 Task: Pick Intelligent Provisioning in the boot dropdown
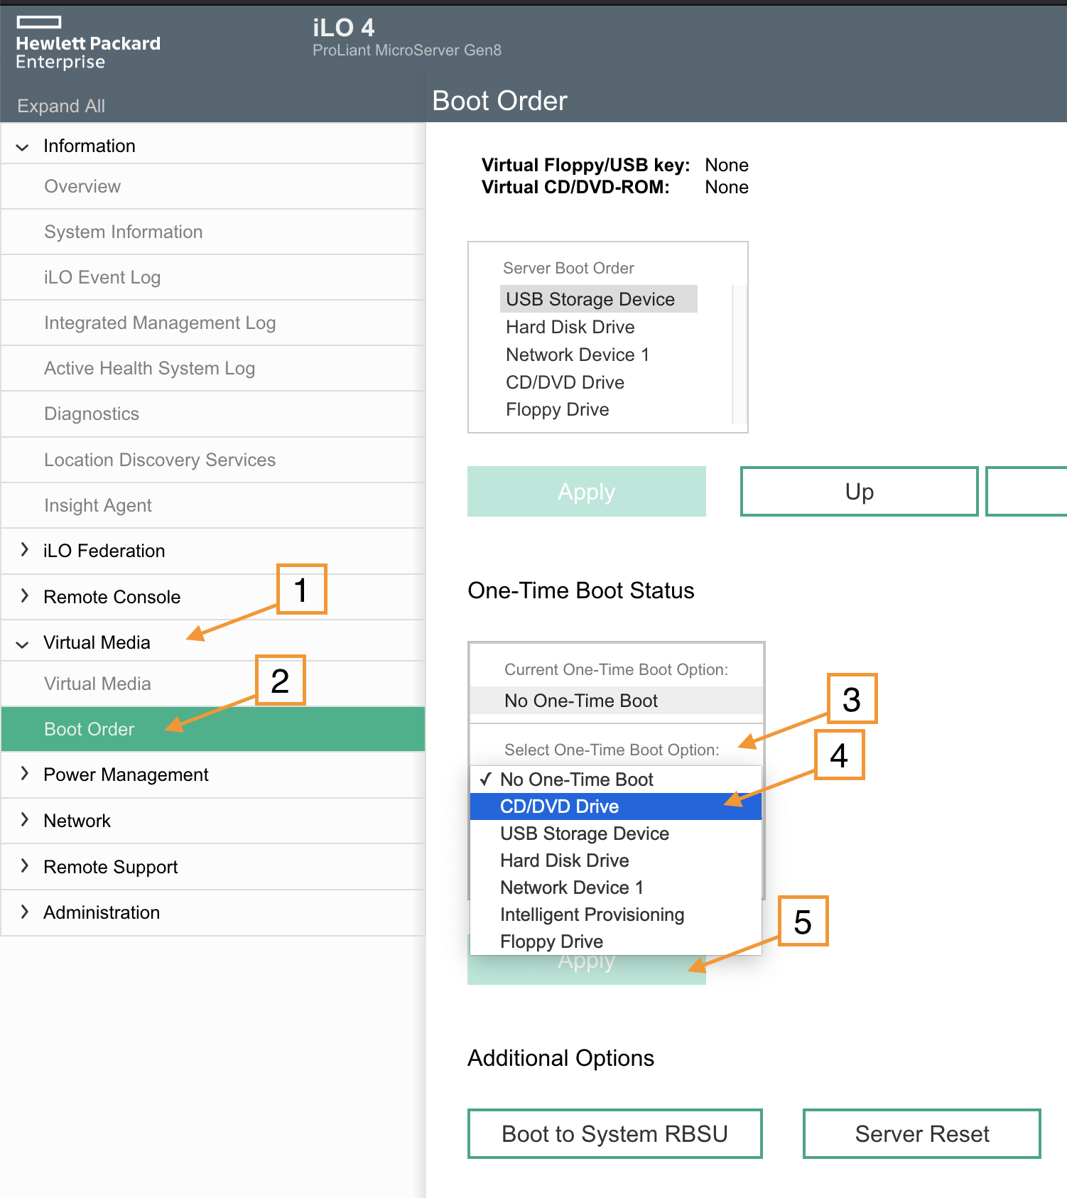[x=592, y=914]
